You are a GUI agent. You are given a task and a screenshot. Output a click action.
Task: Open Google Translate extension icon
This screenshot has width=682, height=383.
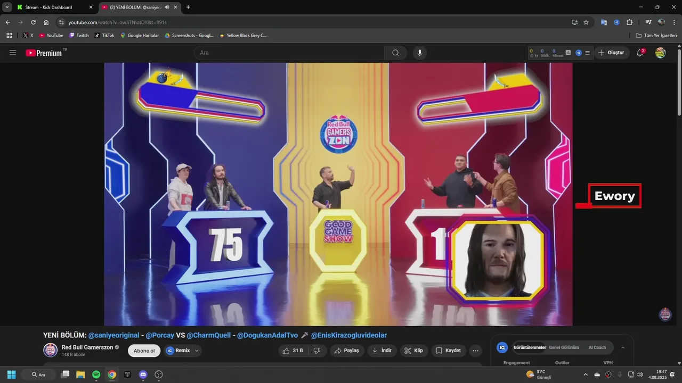point(604,22)
